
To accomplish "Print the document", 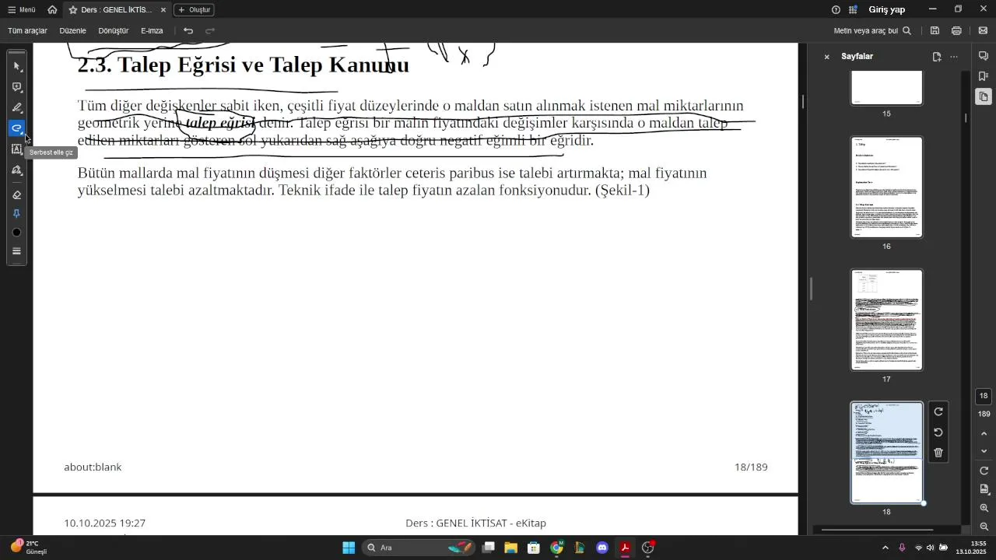I will [956, 31].
